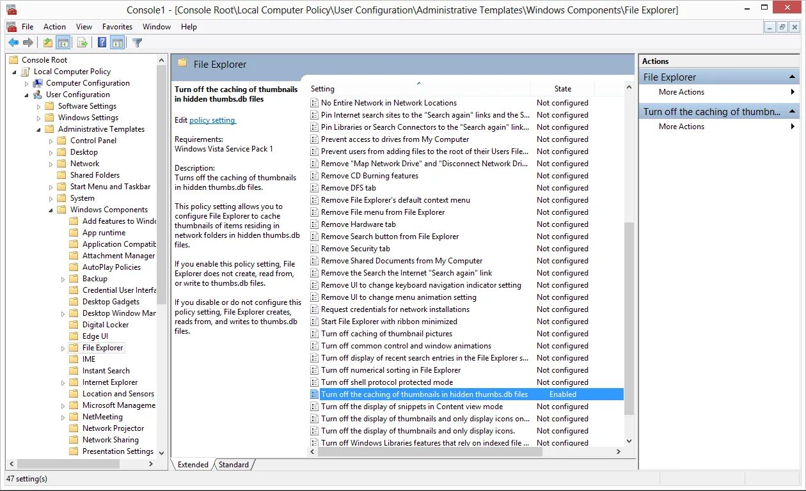The width and height of the screenshot is (806, 491).
Task: Click Computer Configuration node icon
Action: click(x=38, y=83)
